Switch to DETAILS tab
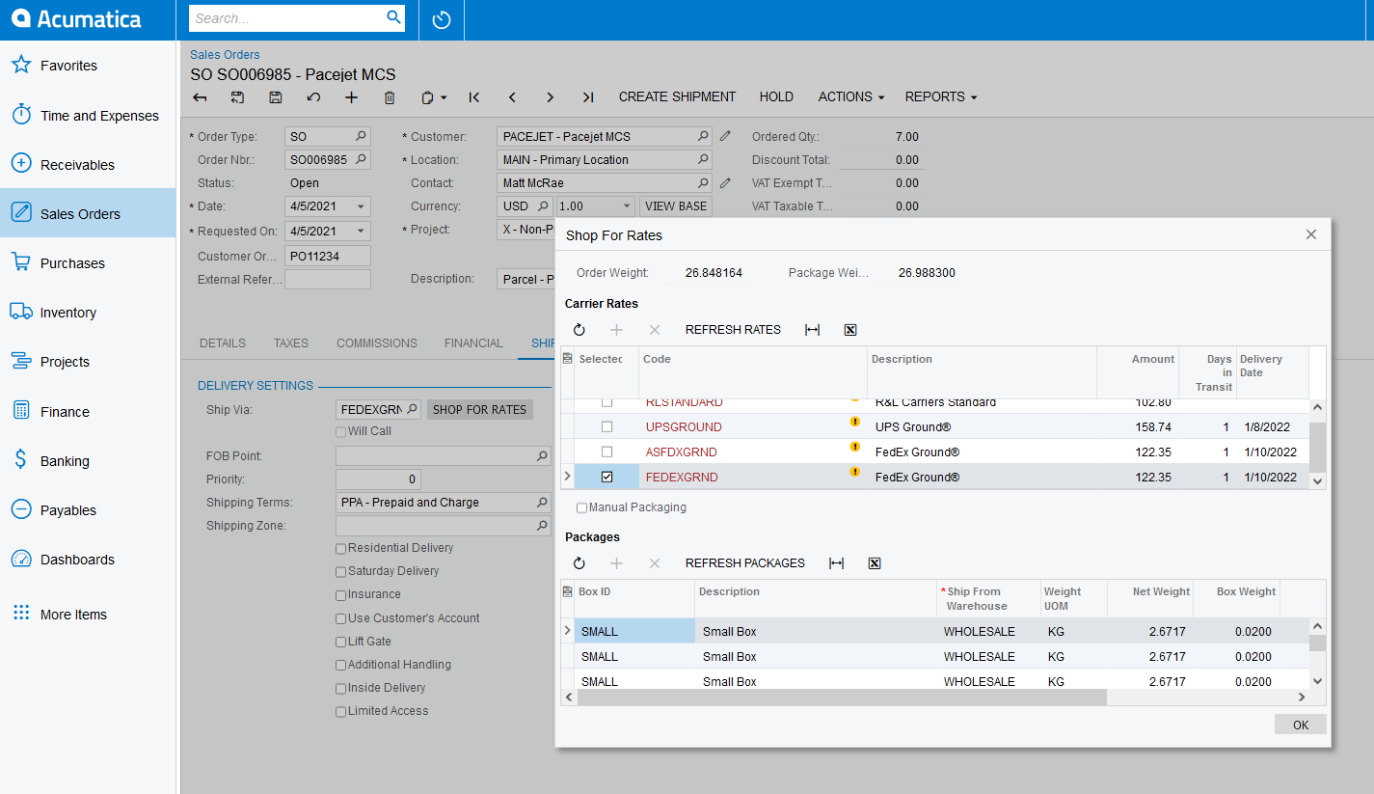Screen dimensions: 1374x794 coord(223,343)
